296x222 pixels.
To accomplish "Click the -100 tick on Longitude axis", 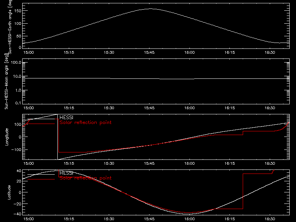I will [x=16, y=149].
